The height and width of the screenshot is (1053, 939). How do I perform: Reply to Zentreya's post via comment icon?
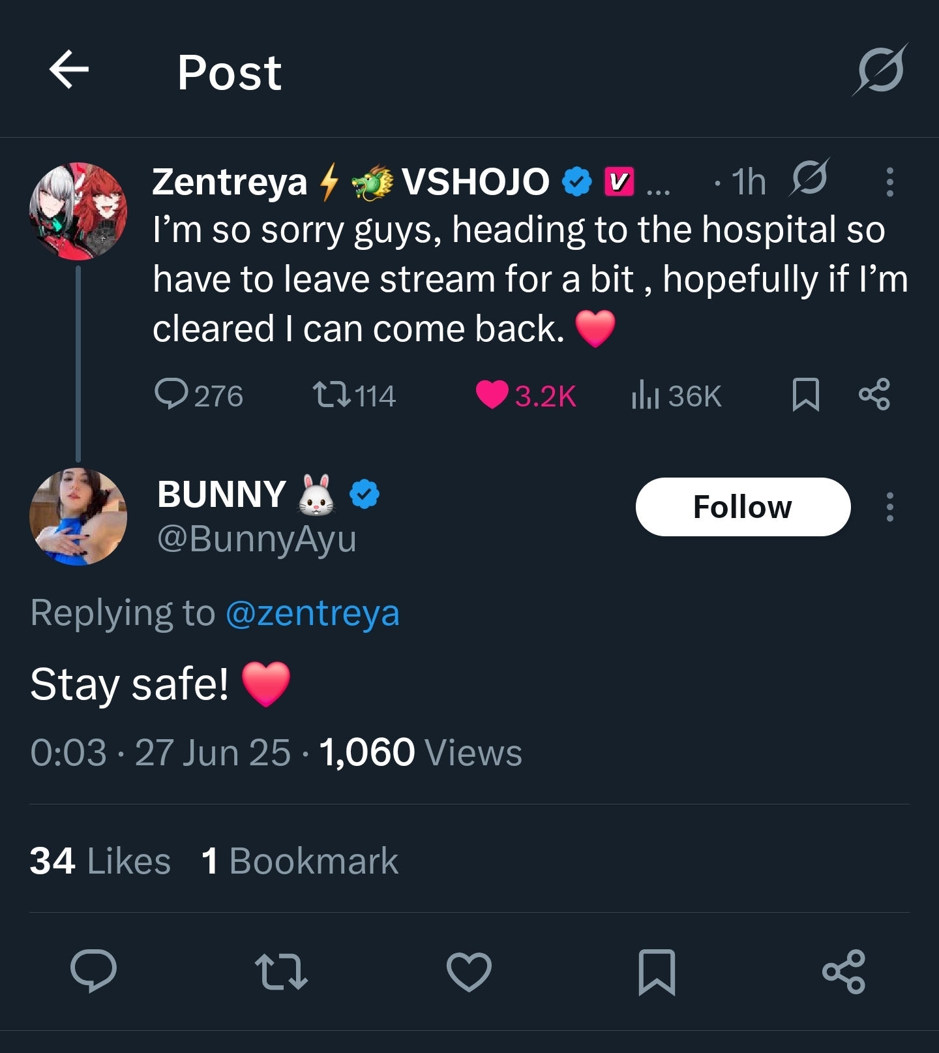(171, 394)
